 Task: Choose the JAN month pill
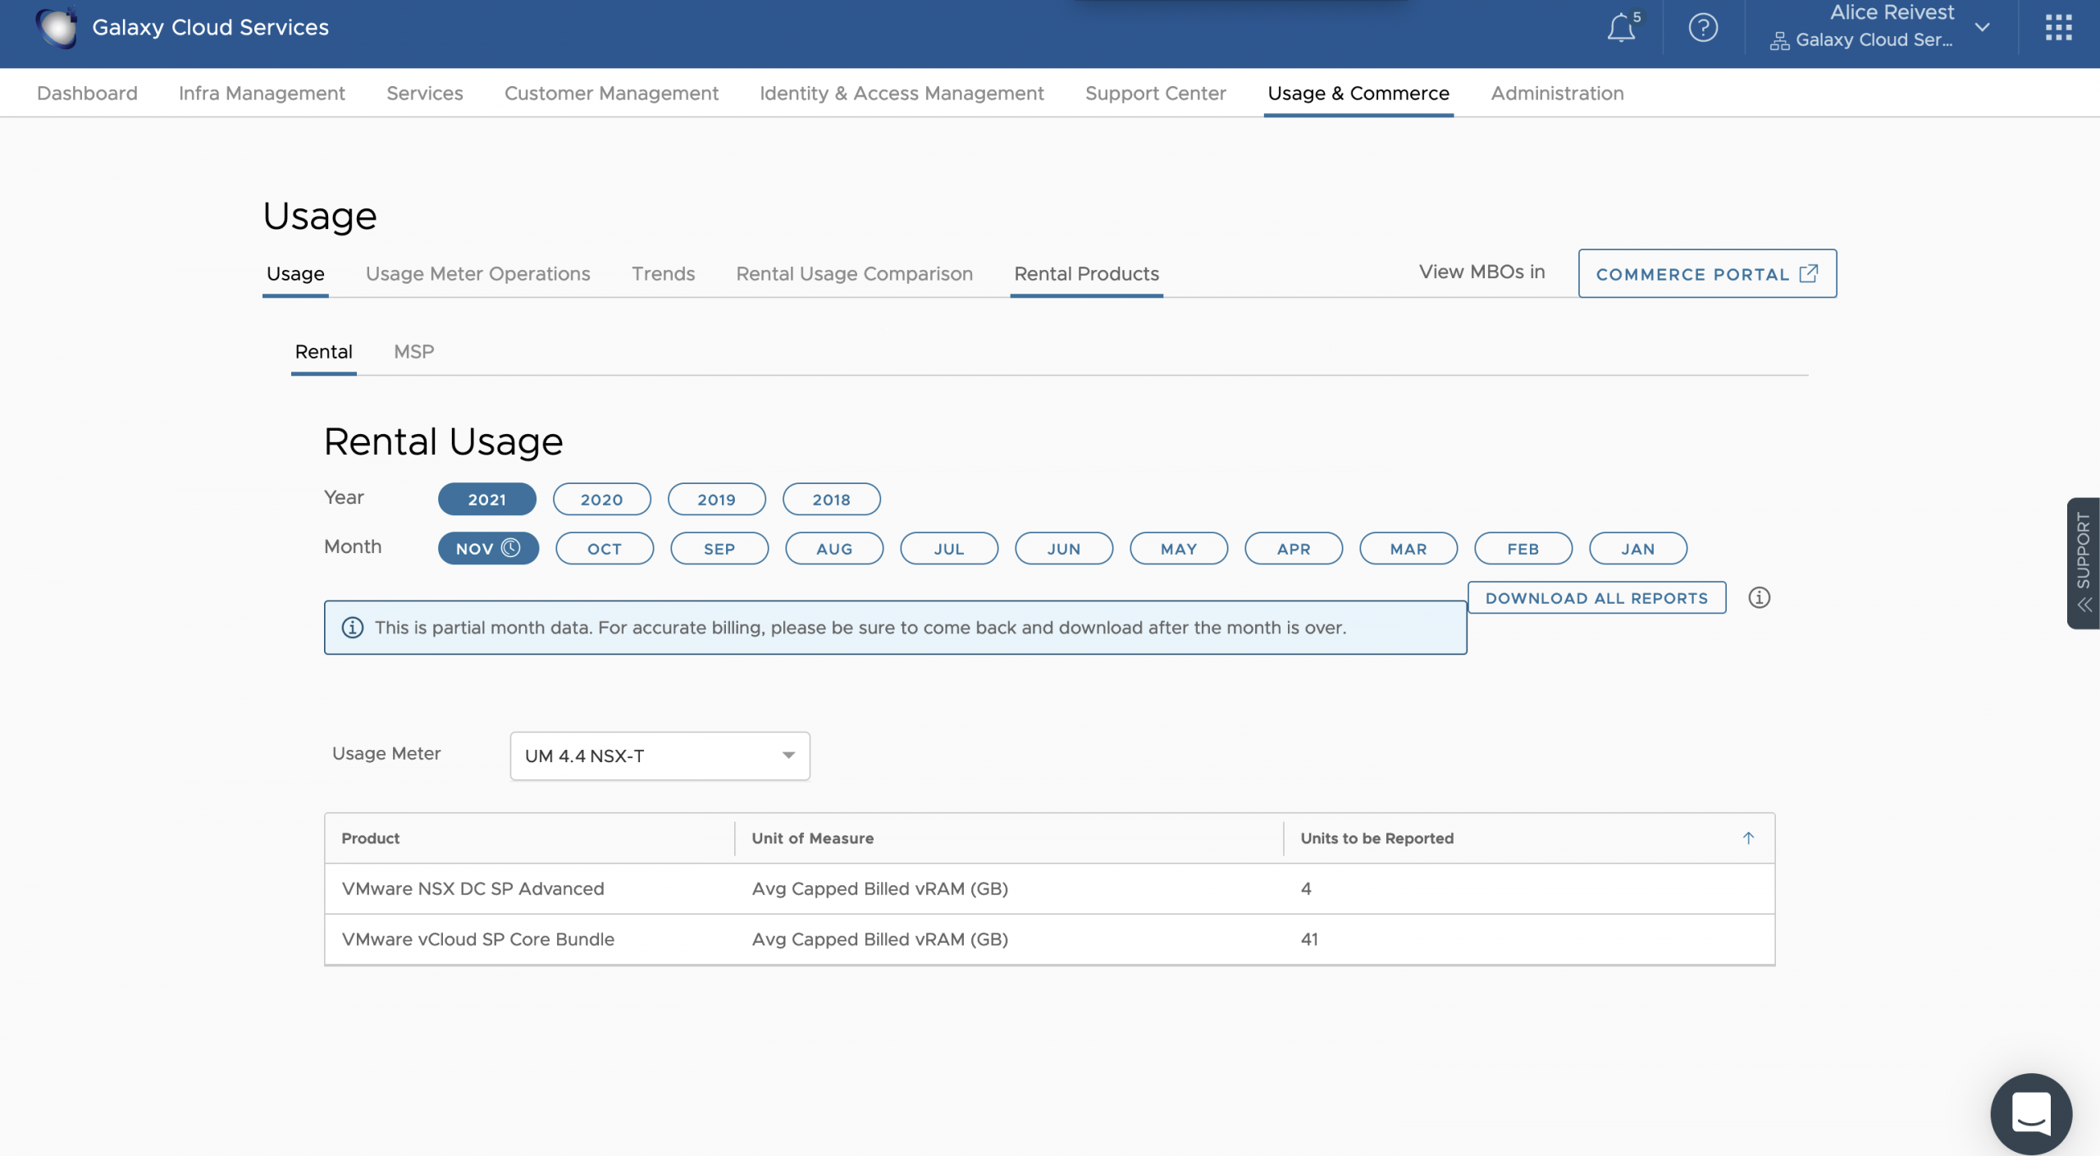[x=1637, y=548]
